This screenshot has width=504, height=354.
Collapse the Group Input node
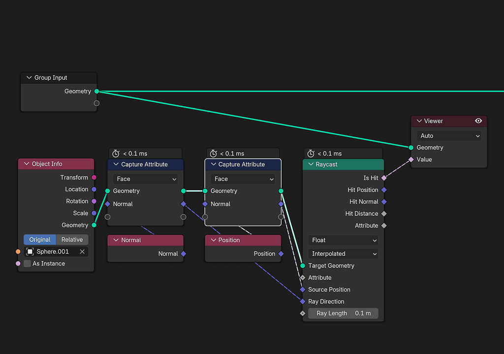tap(29, 78)
